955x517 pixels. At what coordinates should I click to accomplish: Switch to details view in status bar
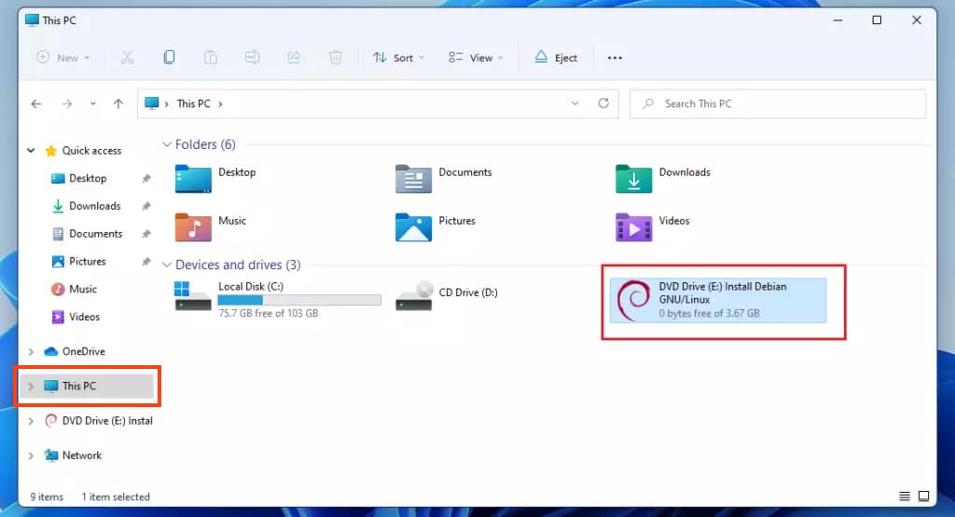point(905,496)
